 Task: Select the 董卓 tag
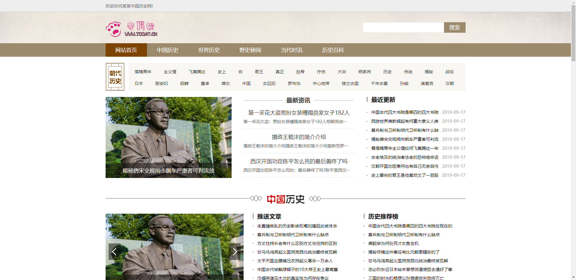pyautogui.click(x=205, y=83)
